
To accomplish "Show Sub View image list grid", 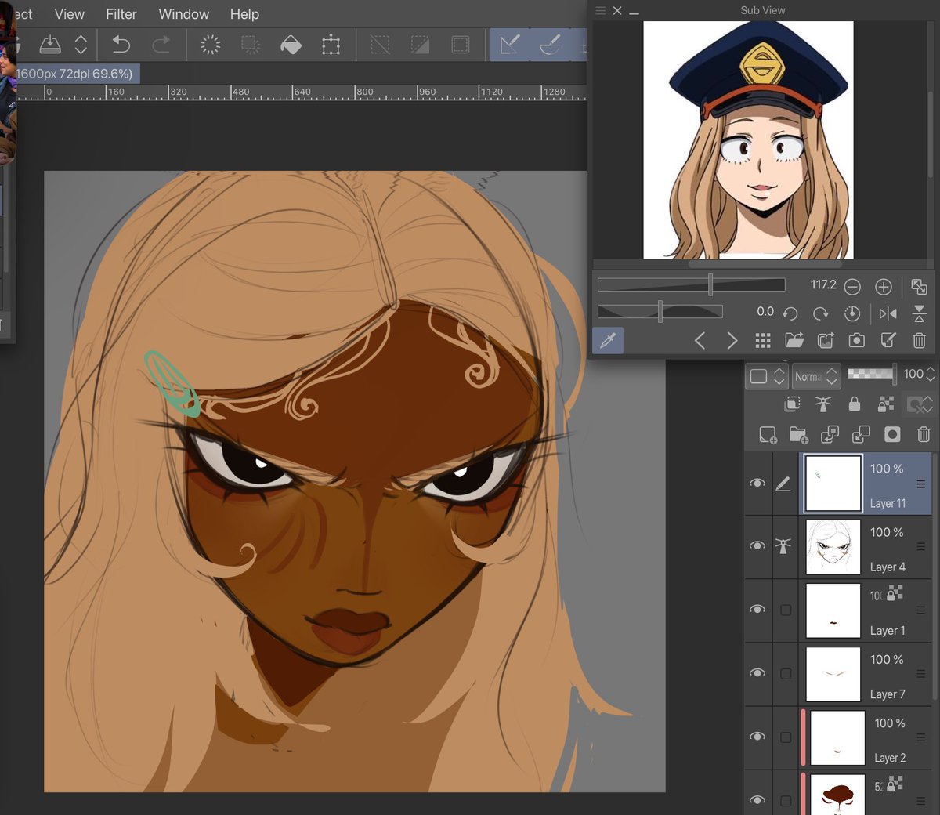I will [x=763, y=340].
